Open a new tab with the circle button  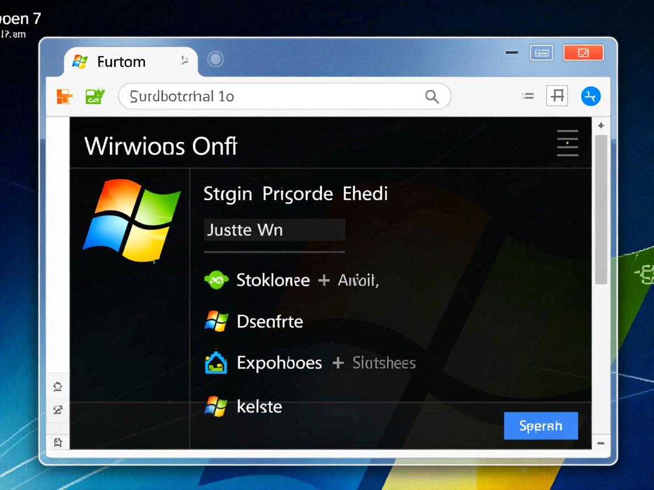(x=215, y=60)
